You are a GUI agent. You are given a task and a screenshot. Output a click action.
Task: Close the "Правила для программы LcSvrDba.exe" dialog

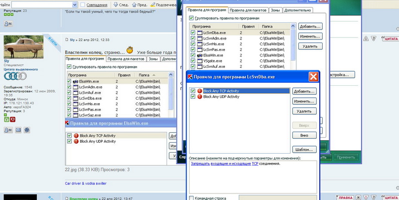pos(313,77)
